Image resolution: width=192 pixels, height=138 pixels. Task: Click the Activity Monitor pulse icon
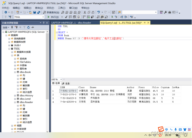point(32,27)
